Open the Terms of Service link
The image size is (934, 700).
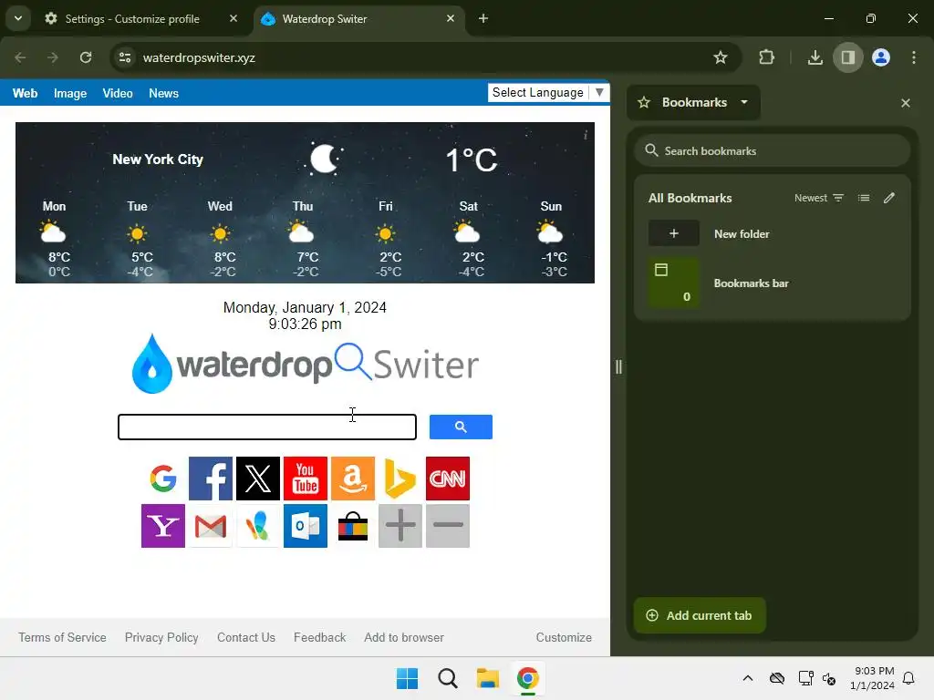point(63,637)
